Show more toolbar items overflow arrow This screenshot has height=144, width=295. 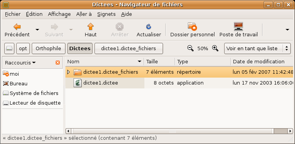coord(287,30)
